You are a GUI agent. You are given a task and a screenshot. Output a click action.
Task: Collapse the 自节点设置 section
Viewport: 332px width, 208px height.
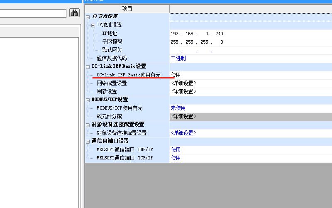click(88, 17)
